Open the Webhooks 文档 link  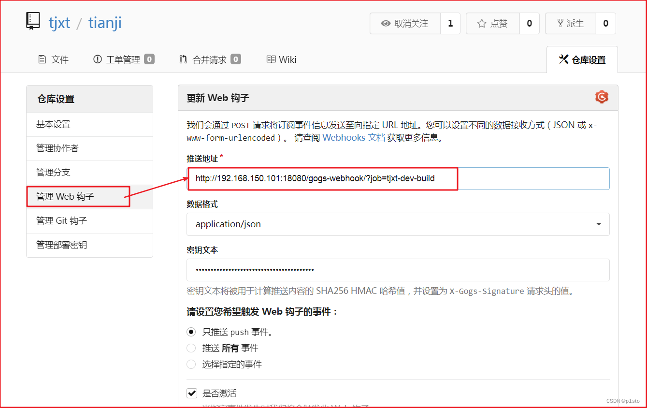(x=354, y=137)
